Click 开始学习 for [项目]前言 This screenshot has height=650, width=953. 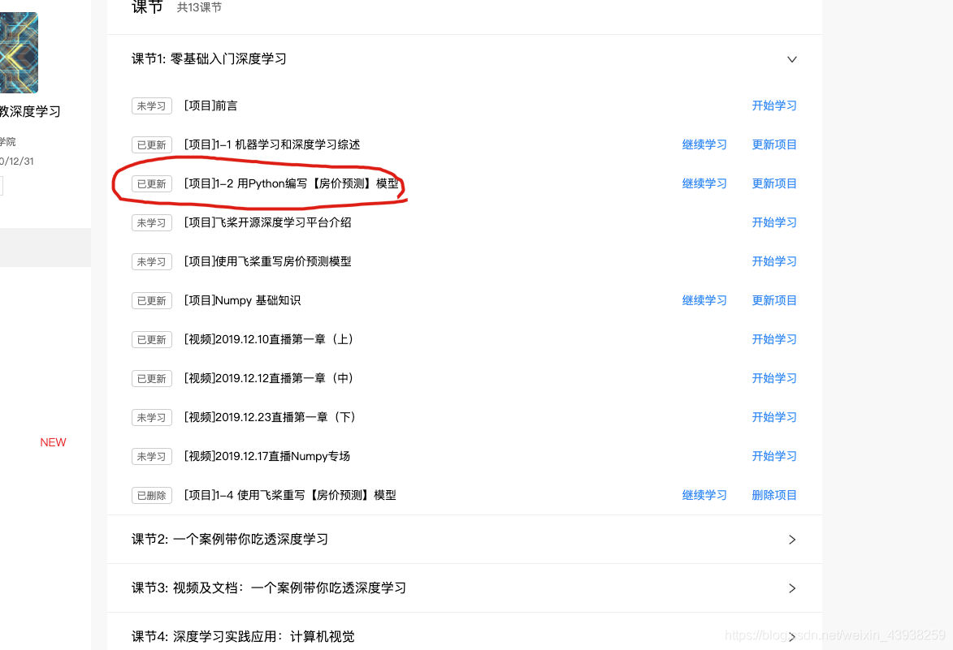coord(773,105)
